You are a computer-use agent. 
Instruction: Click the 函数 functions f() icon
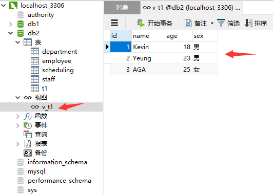coord(28,116)
